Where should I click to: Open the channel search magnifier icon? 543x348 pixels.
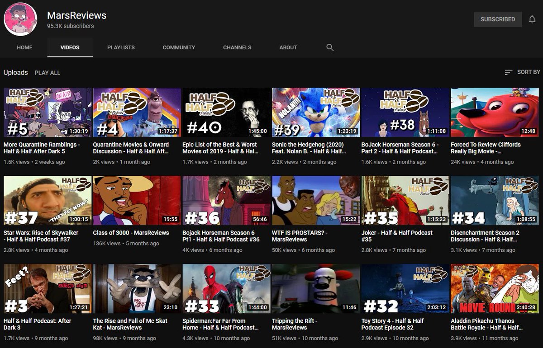point(330,47)
